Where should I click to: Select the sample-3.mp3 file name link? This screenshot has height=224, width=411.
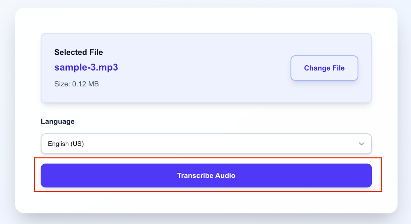click(86, 67)
